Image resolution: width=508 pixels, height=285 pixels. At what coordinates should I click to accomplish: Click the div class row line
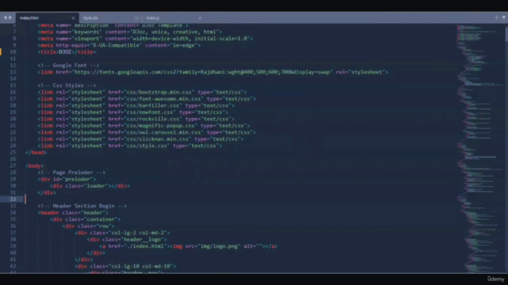tap(88, 226)
